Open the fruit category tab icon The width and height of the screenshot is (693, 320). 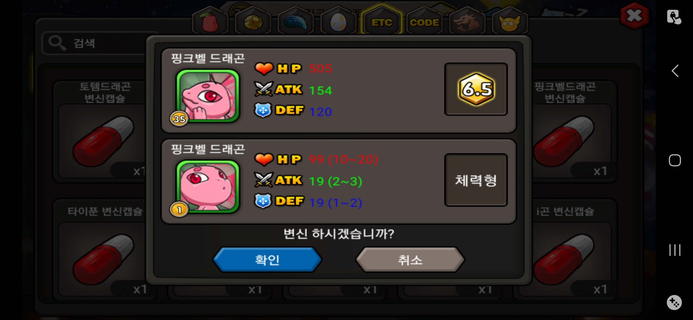click(x=210, y=21)
